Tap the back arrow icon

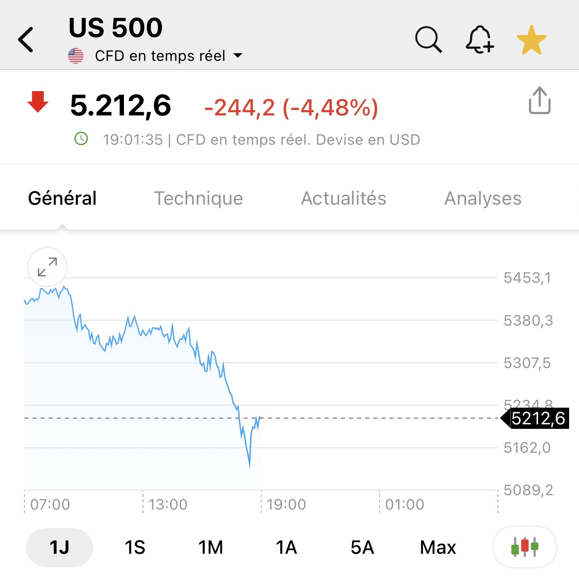tap(26, 40)
